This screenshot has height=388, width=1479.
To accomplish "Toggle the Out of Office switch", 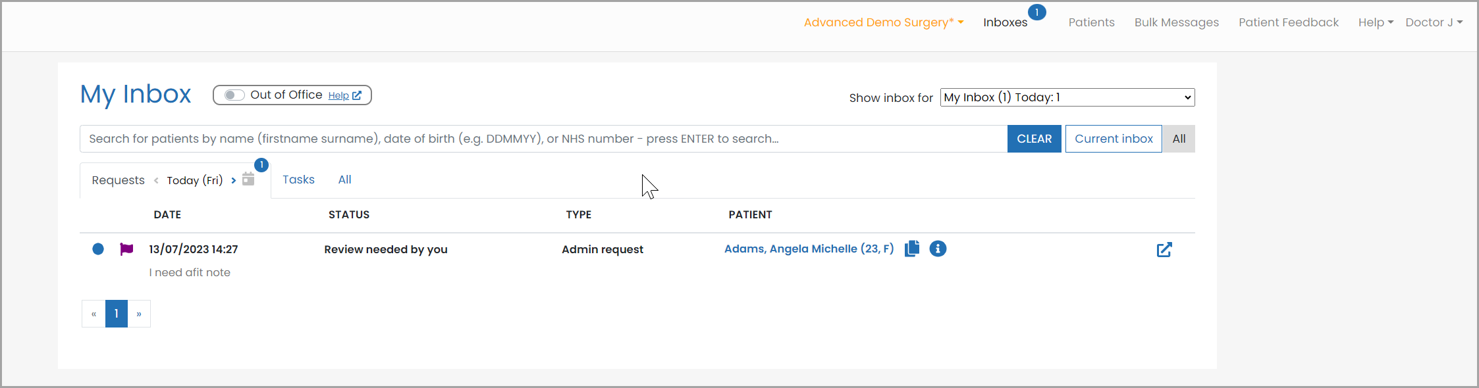I will pyautogui.click(x=234, y=95).
